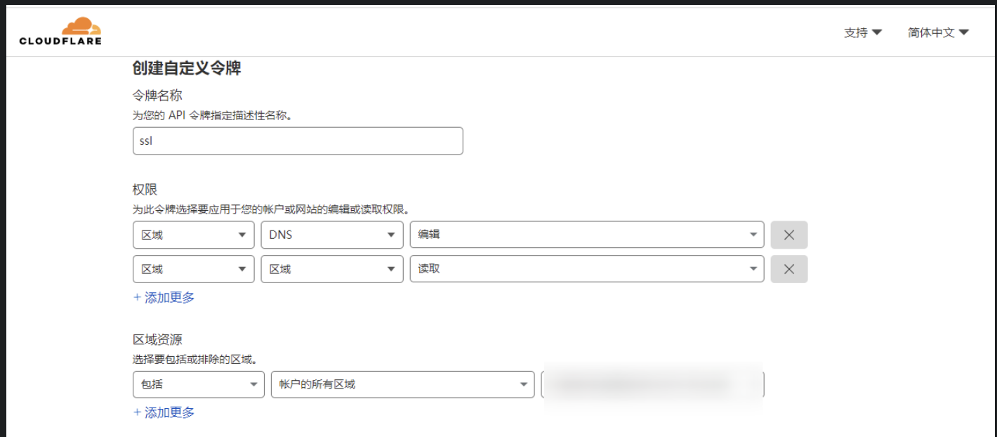Viewport: 997px width, 437px height.
Task: Click the blurred account selection field
Action: tap(652, 384)
